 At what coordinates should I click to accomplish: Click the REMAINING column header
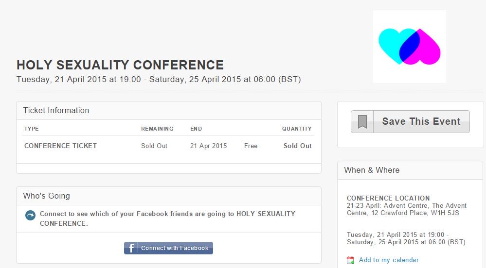click(x=157, y=129)
